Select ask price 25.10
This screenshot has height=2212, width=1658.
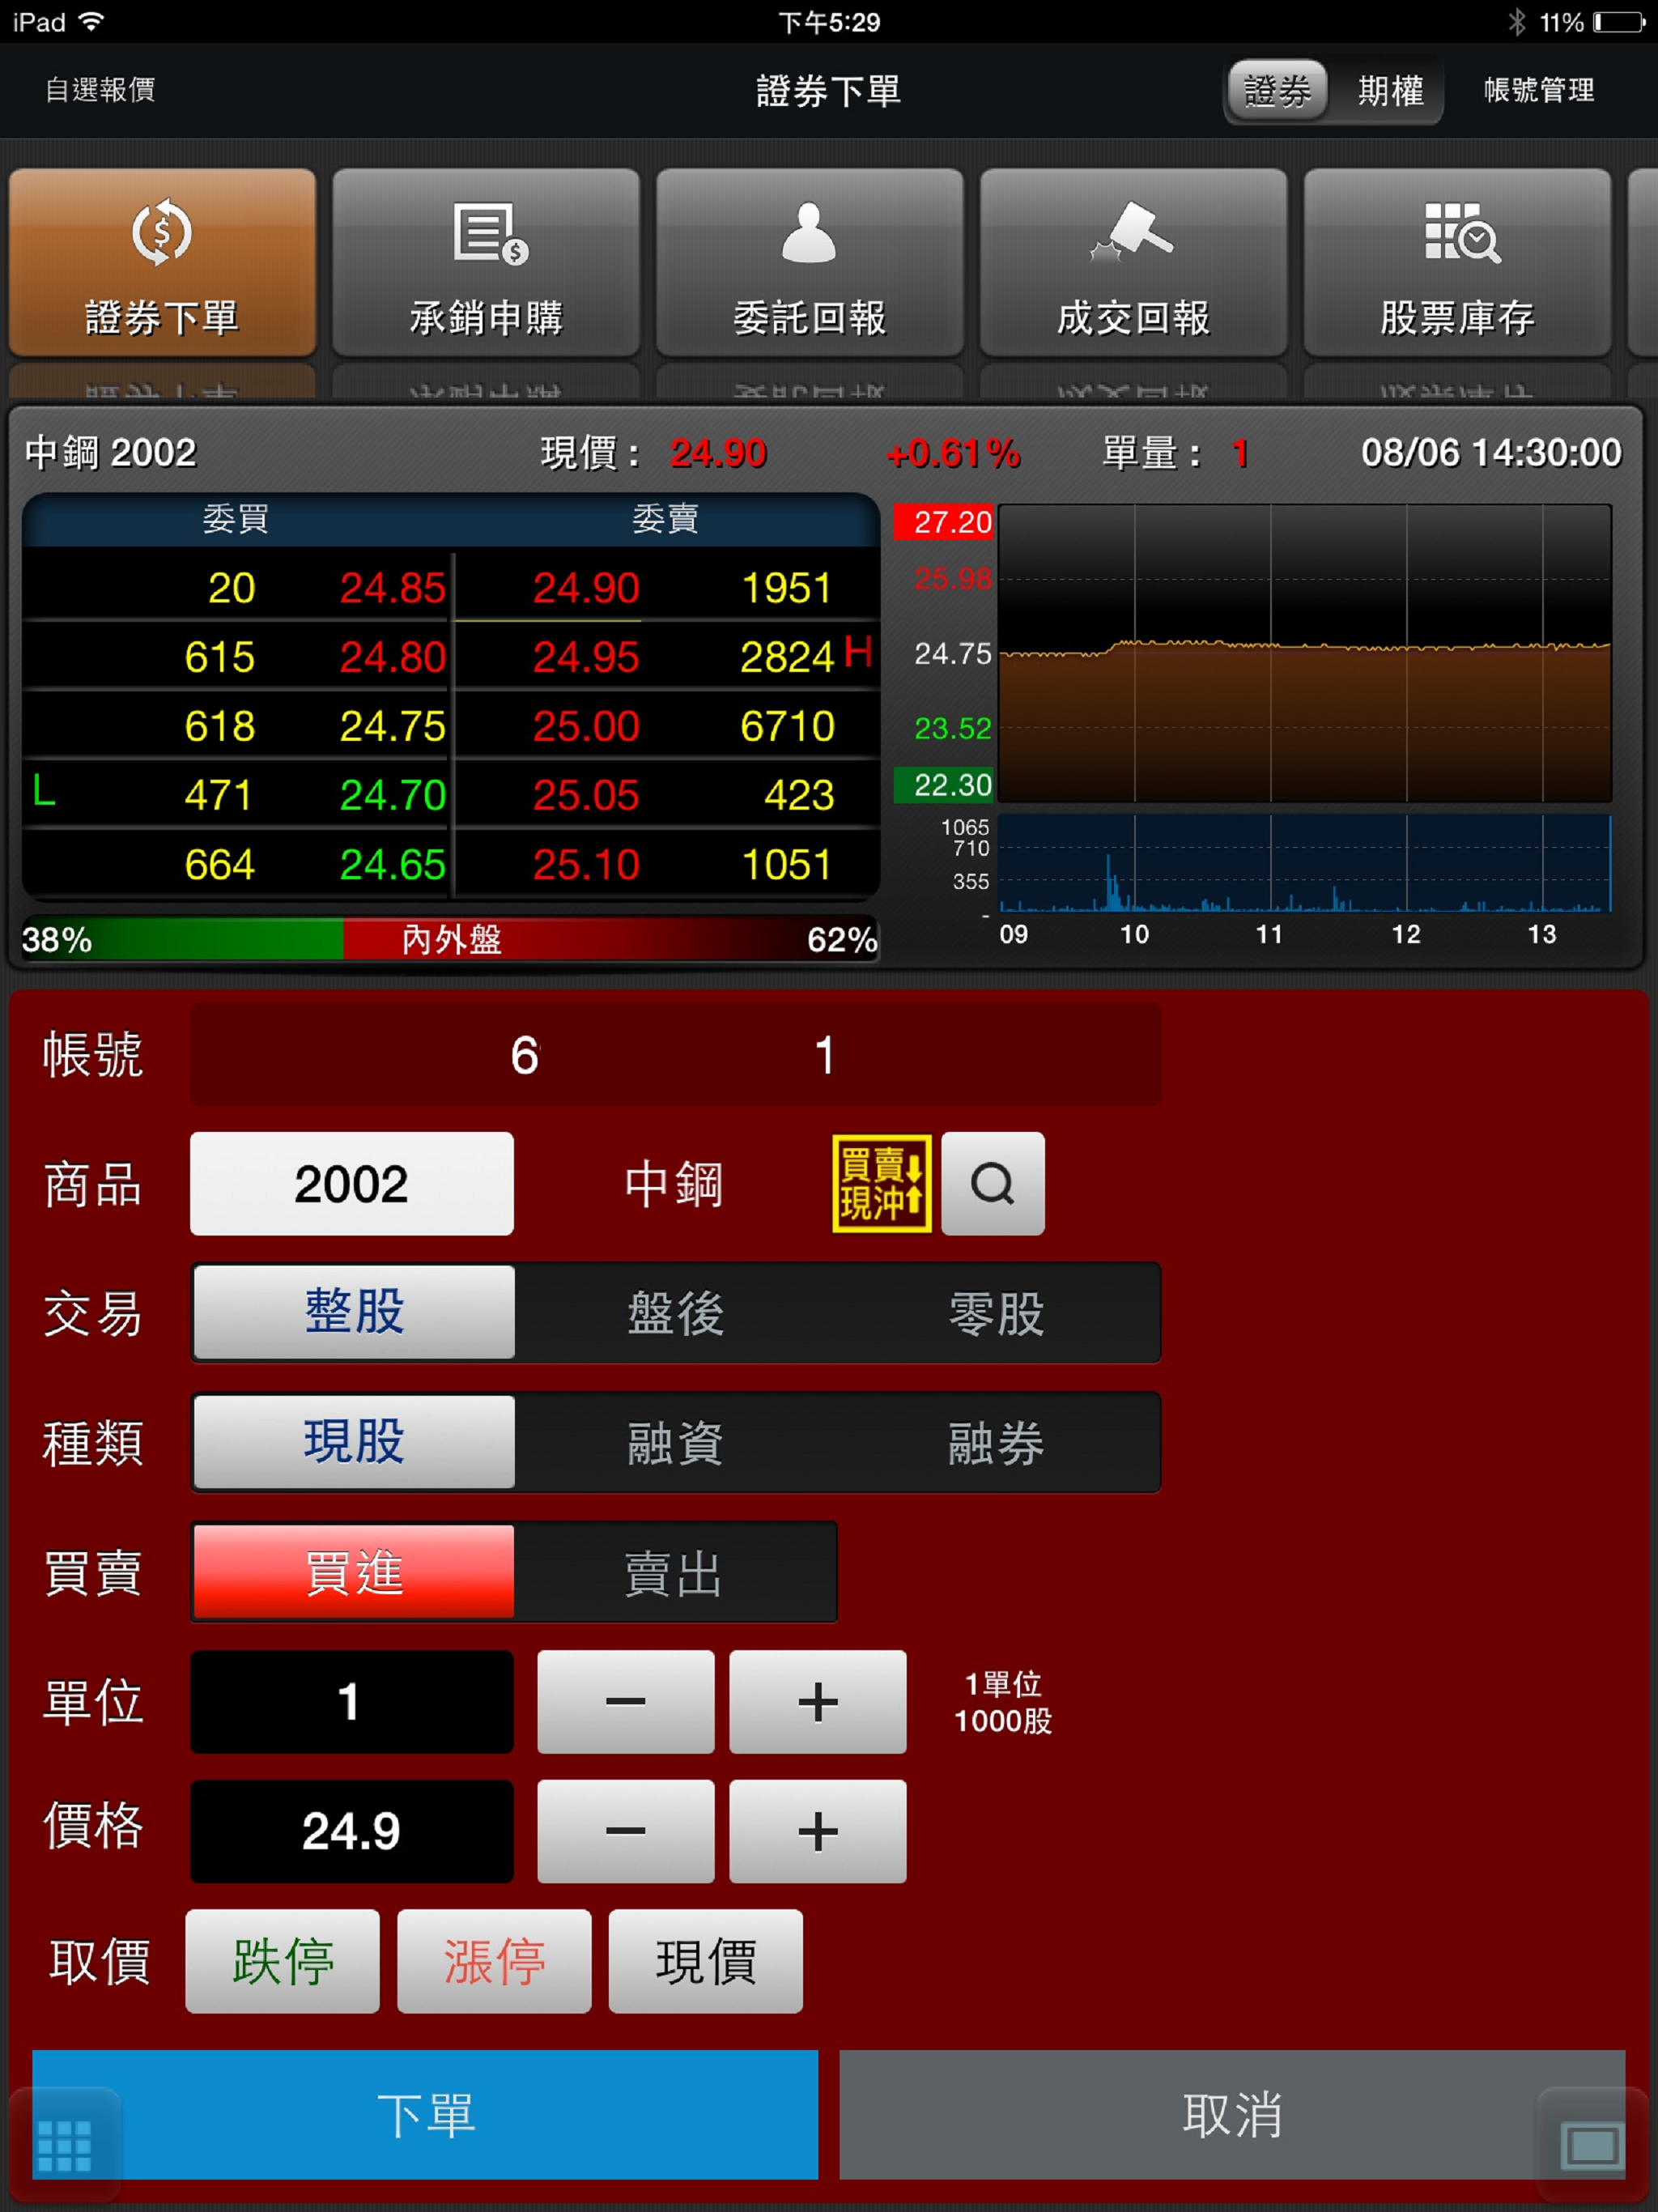(x=586, y=864)
